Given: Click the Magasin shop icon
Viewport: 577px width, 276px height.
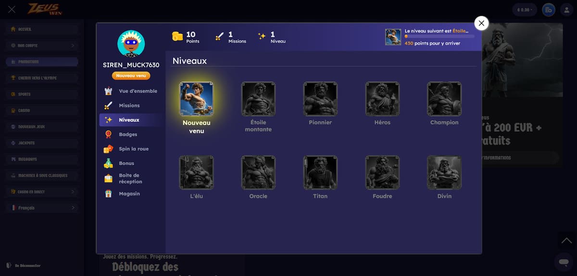Looking at the screenshot, I should point(108,193).
